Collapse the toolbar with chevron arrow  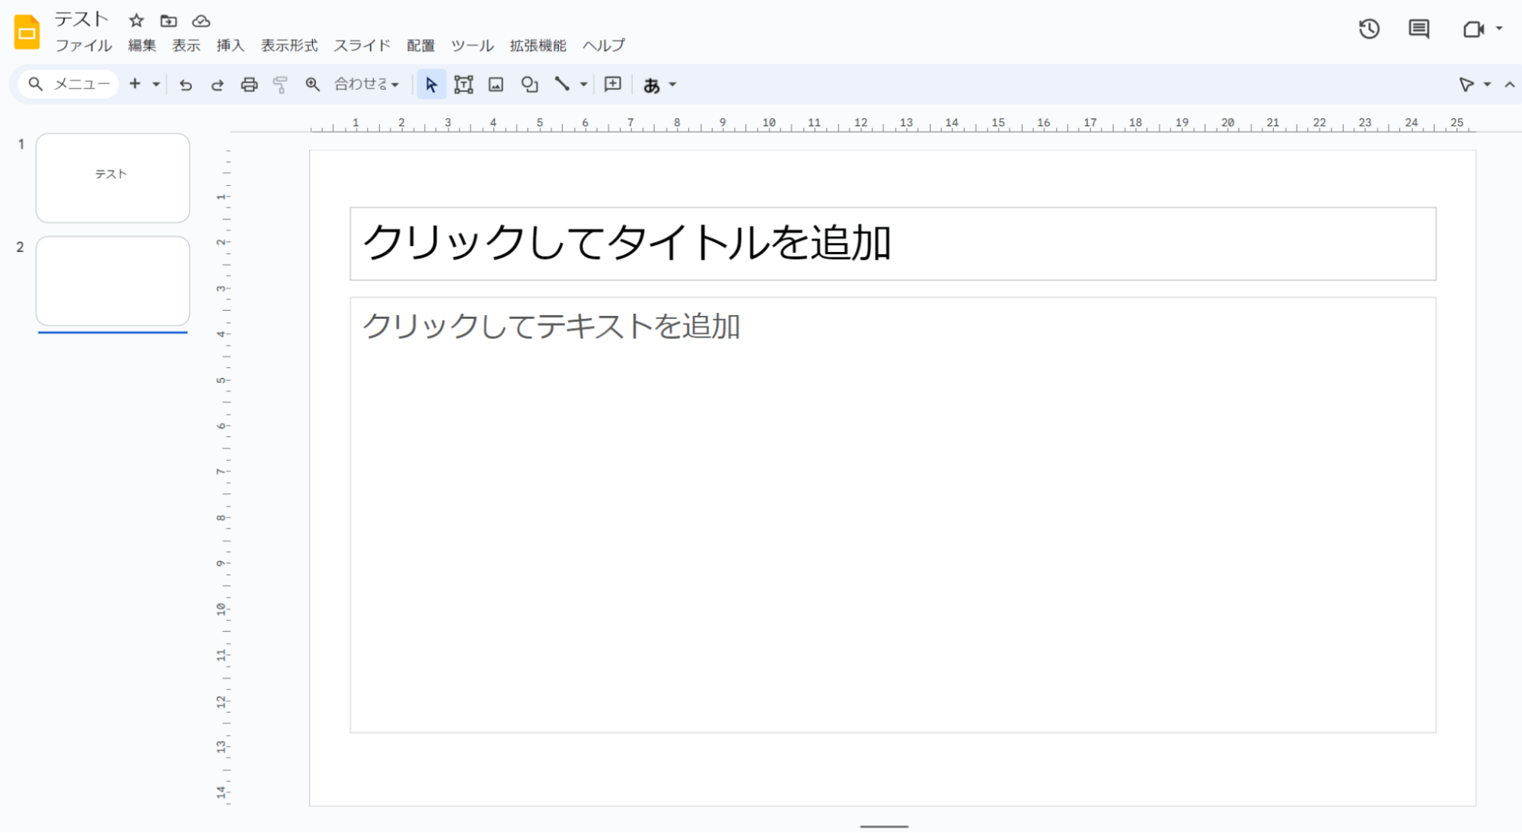click(x=1509, y=85)
